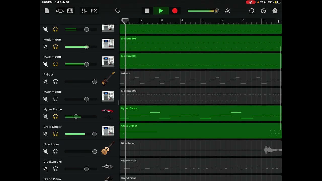Mute the Hyper Dance track
This screenshot has height=181, width=322.
pyautogui.click(x=45, y=117)
